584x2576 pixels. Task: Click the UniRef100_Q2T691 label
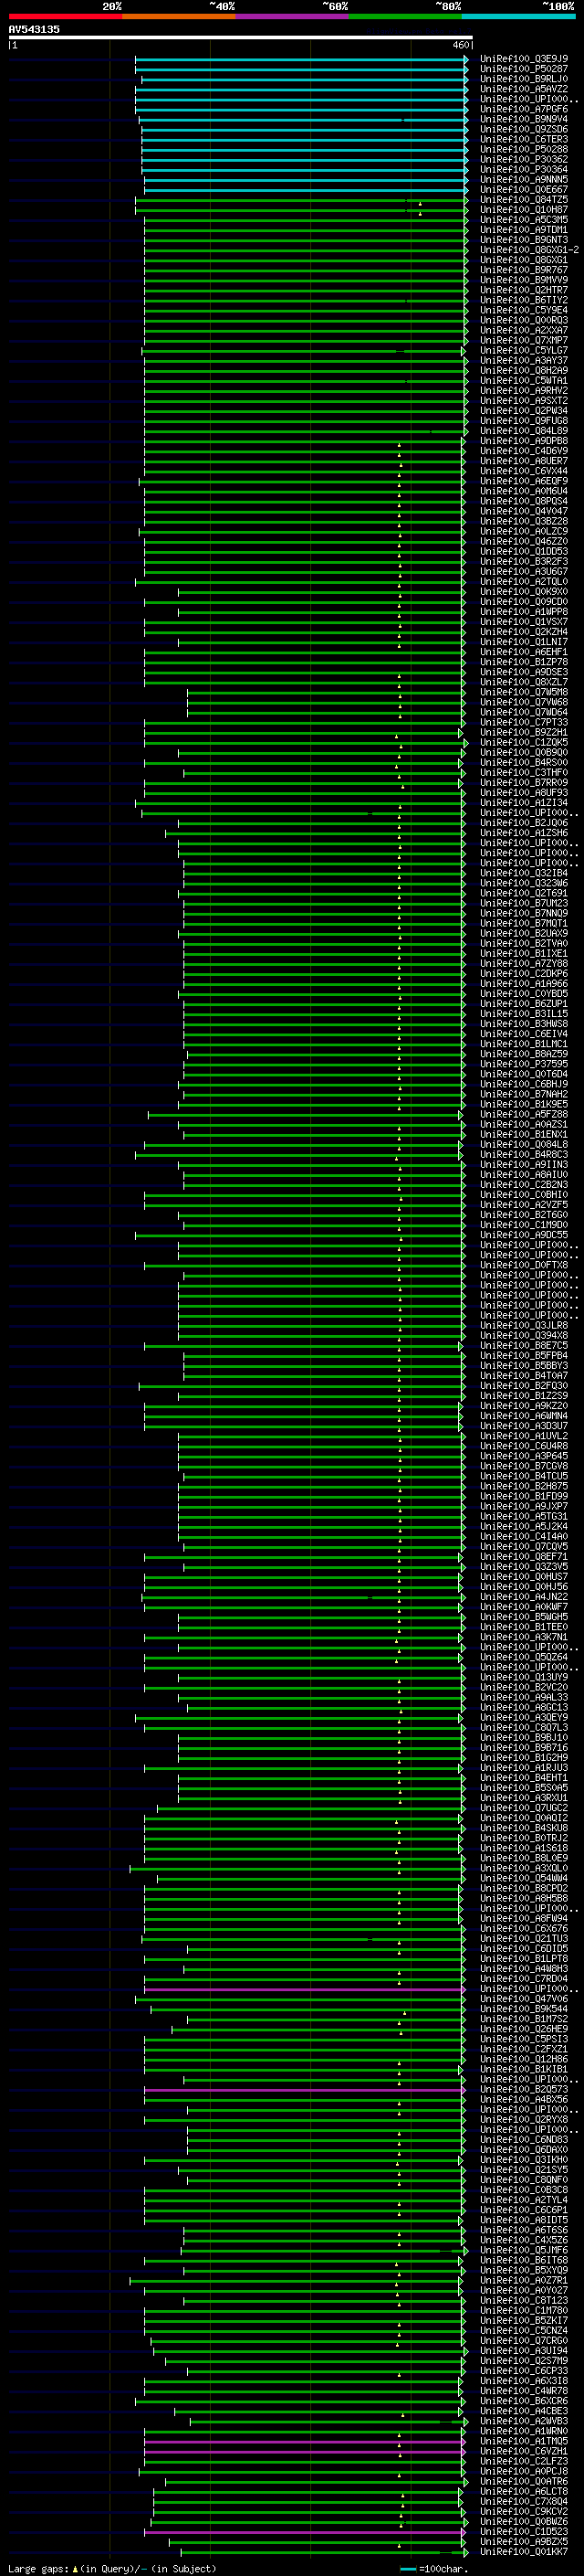[524, 893]
